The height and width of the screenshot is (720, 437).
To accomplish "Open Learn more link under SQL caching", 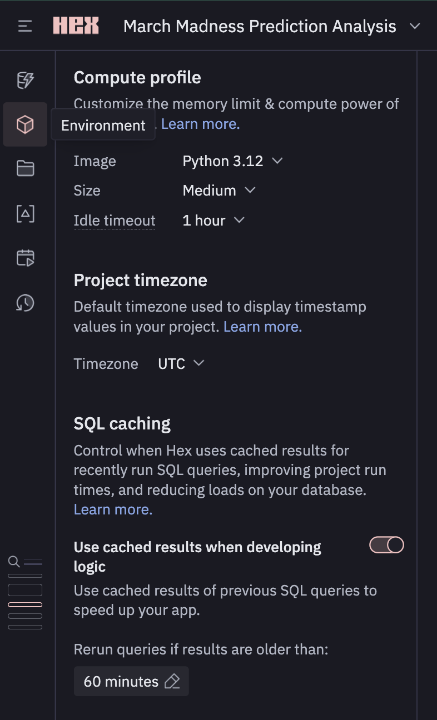I will point(113,509).
